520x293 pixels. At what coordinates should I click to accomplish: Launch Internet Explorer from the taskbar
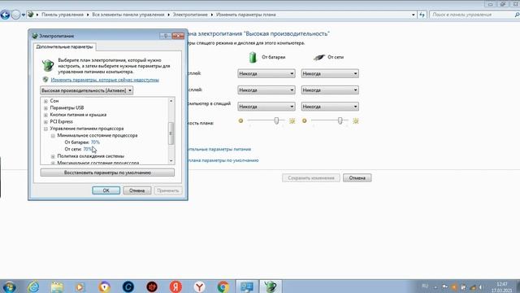33,286
